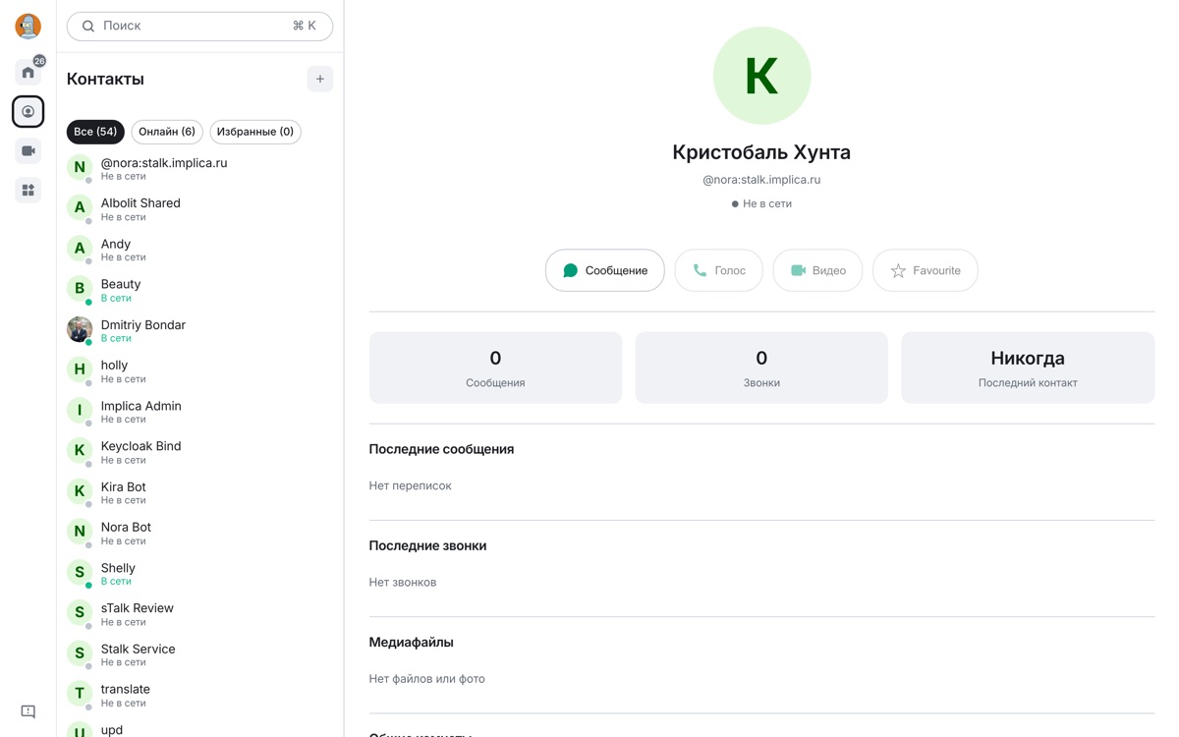
Task: Click the H avatar for holly
Action: click(80, 369)
